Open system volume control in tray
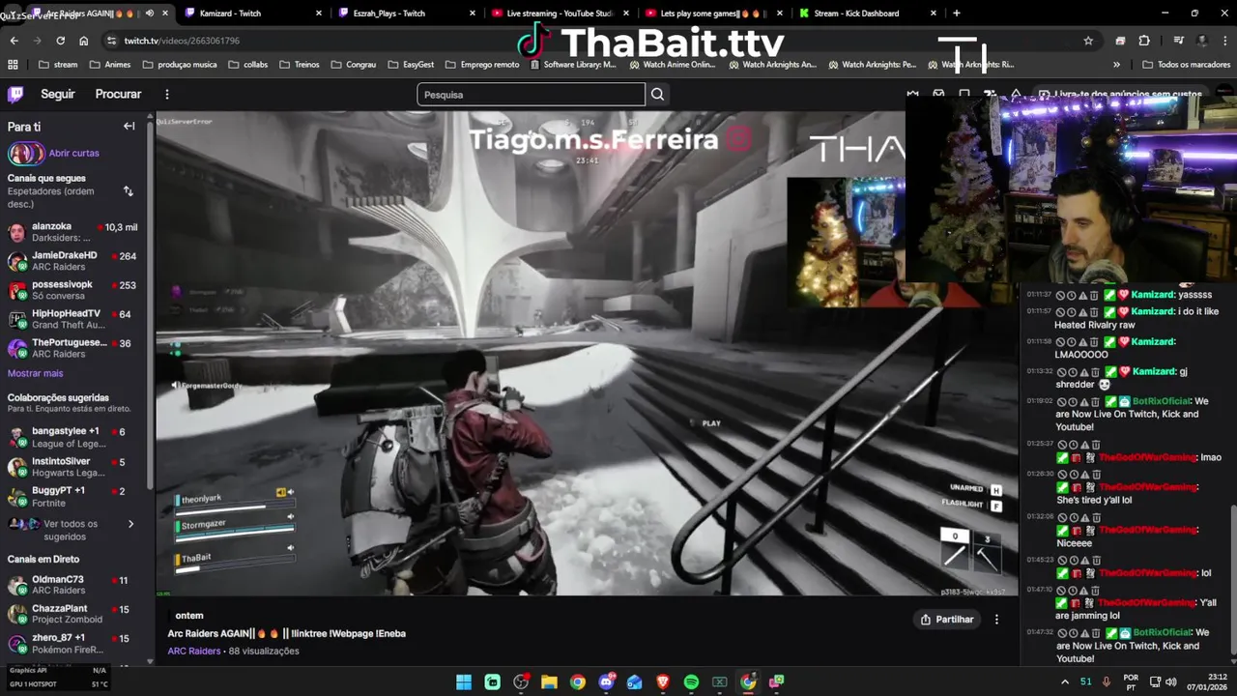The width and height of the screenshot is (1237, 696). pos(1171,681)
